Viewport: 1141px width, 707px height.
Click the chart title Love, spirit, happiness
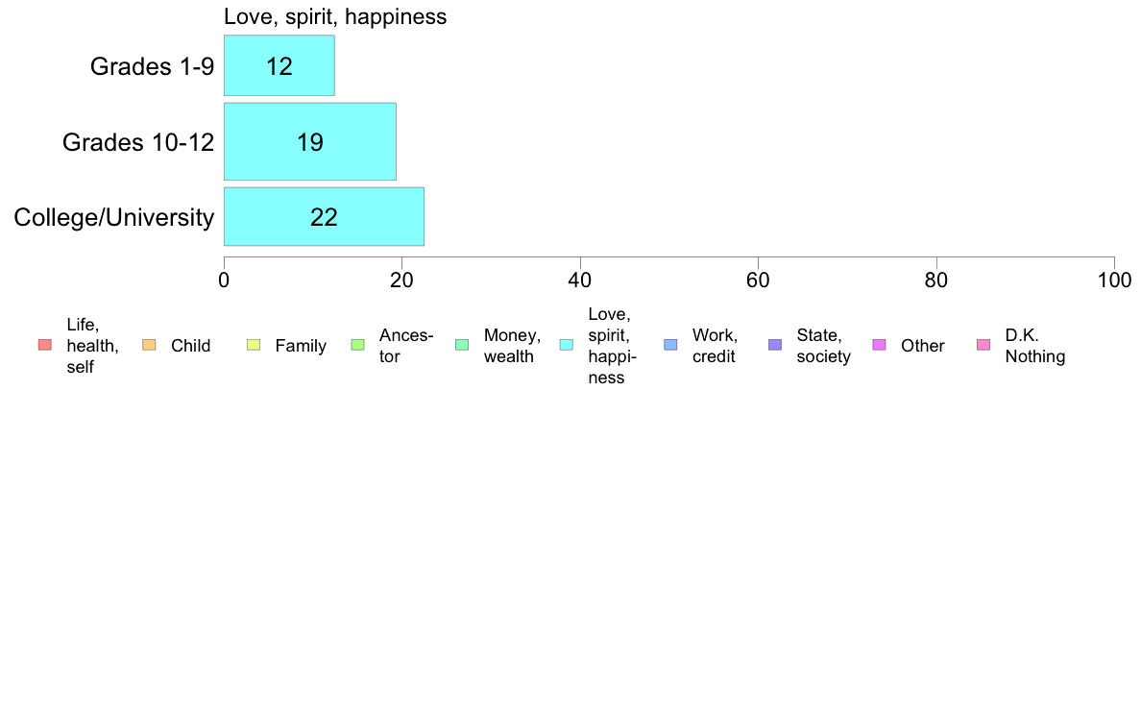pyautogui.click(x=335, y=16)
